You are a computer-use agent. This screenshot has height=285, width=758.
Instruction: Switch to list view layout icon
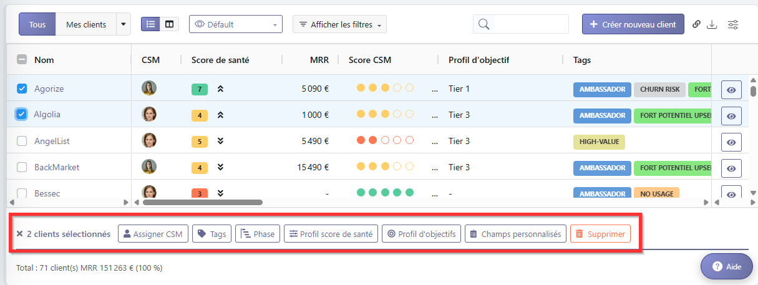point(150,24)
